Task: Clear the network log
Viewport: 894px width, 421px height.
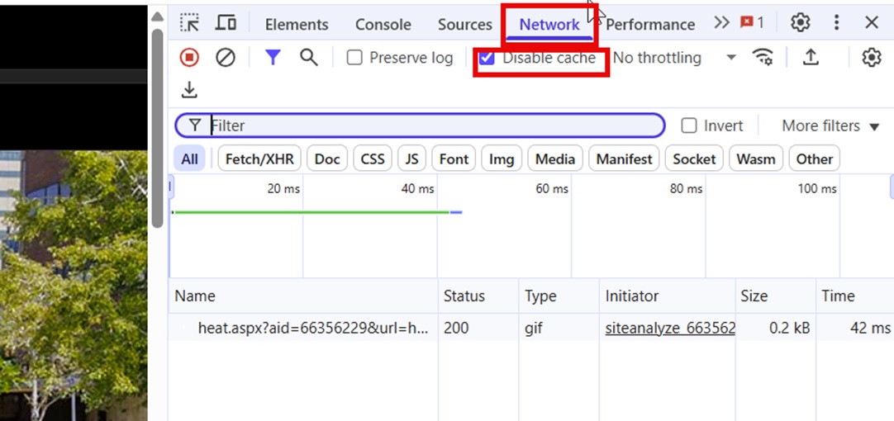Action: click(226, 58)
